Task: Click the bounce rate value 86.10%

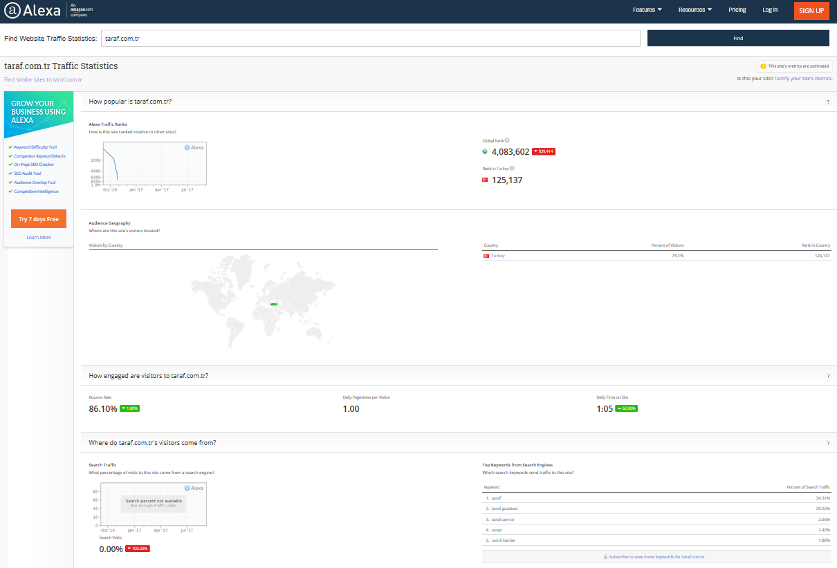Action: coord(103,409)
